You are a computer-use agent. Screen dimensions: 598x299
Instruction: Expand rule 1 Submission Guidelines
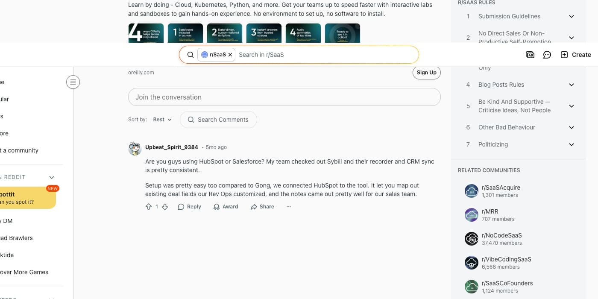[572, 16]
